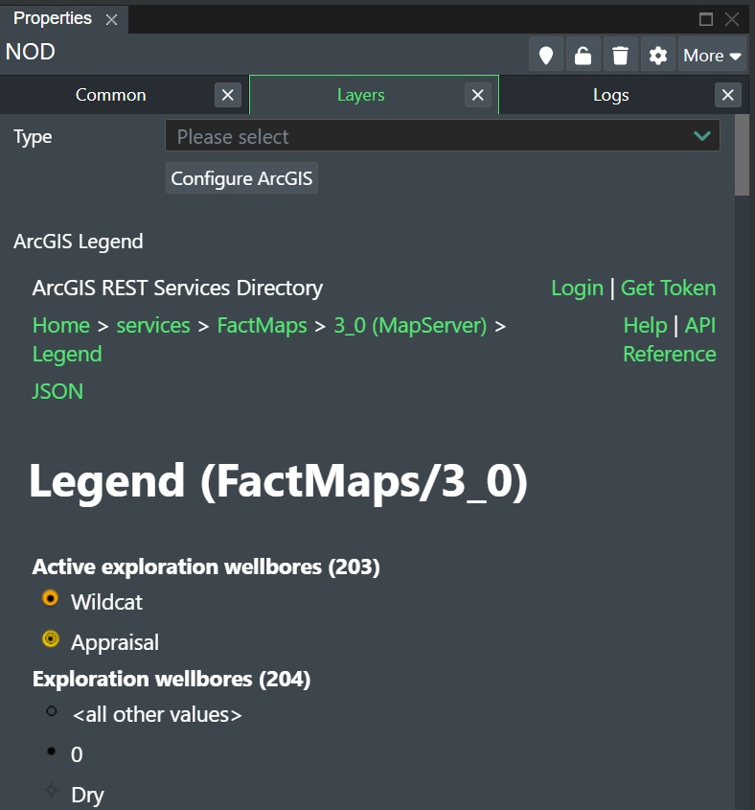
Task: Open the Type 'Please select' dropdown
Action: [442, 135]
